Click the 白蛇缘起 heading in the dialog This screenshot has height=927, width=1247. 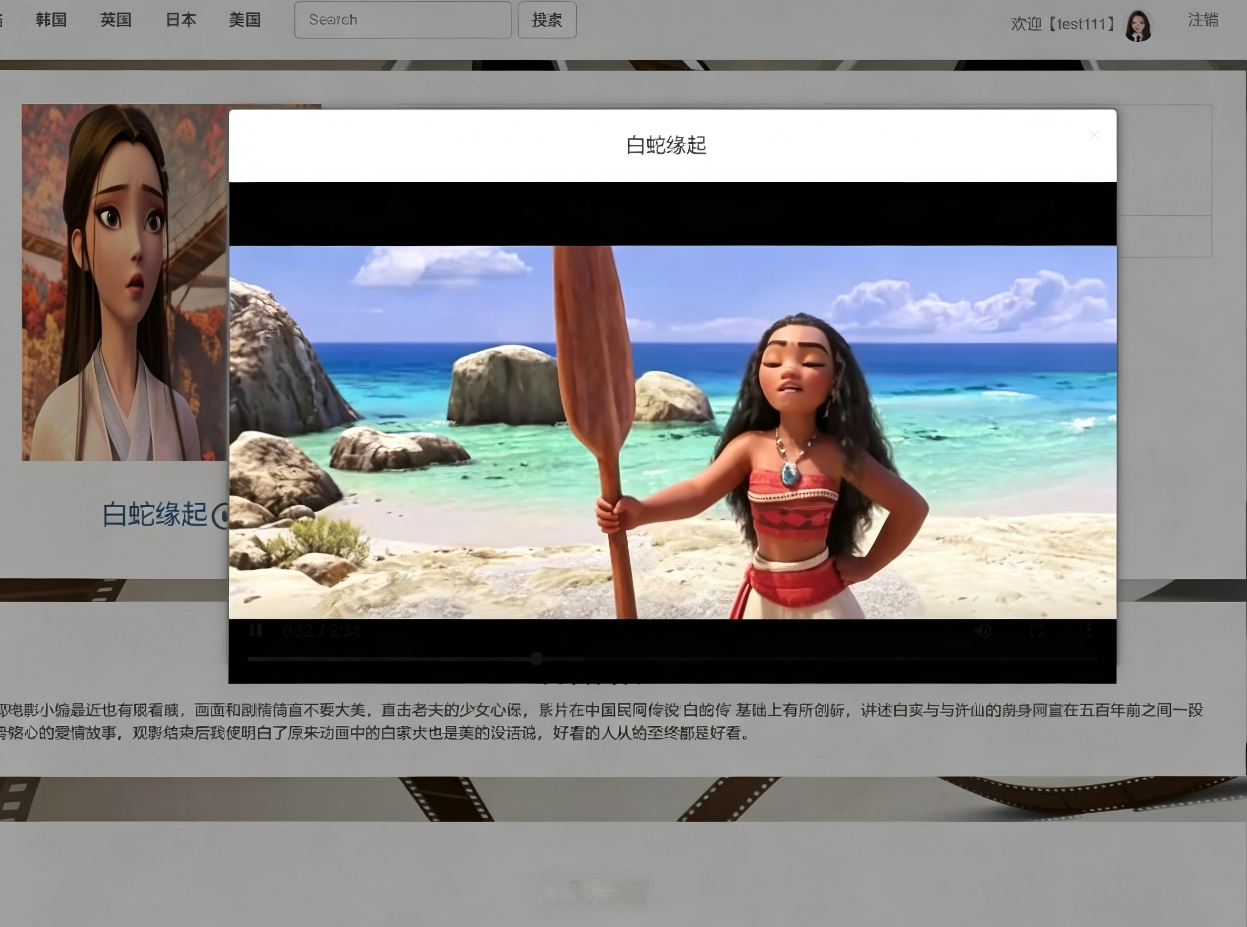click(666, 145)
